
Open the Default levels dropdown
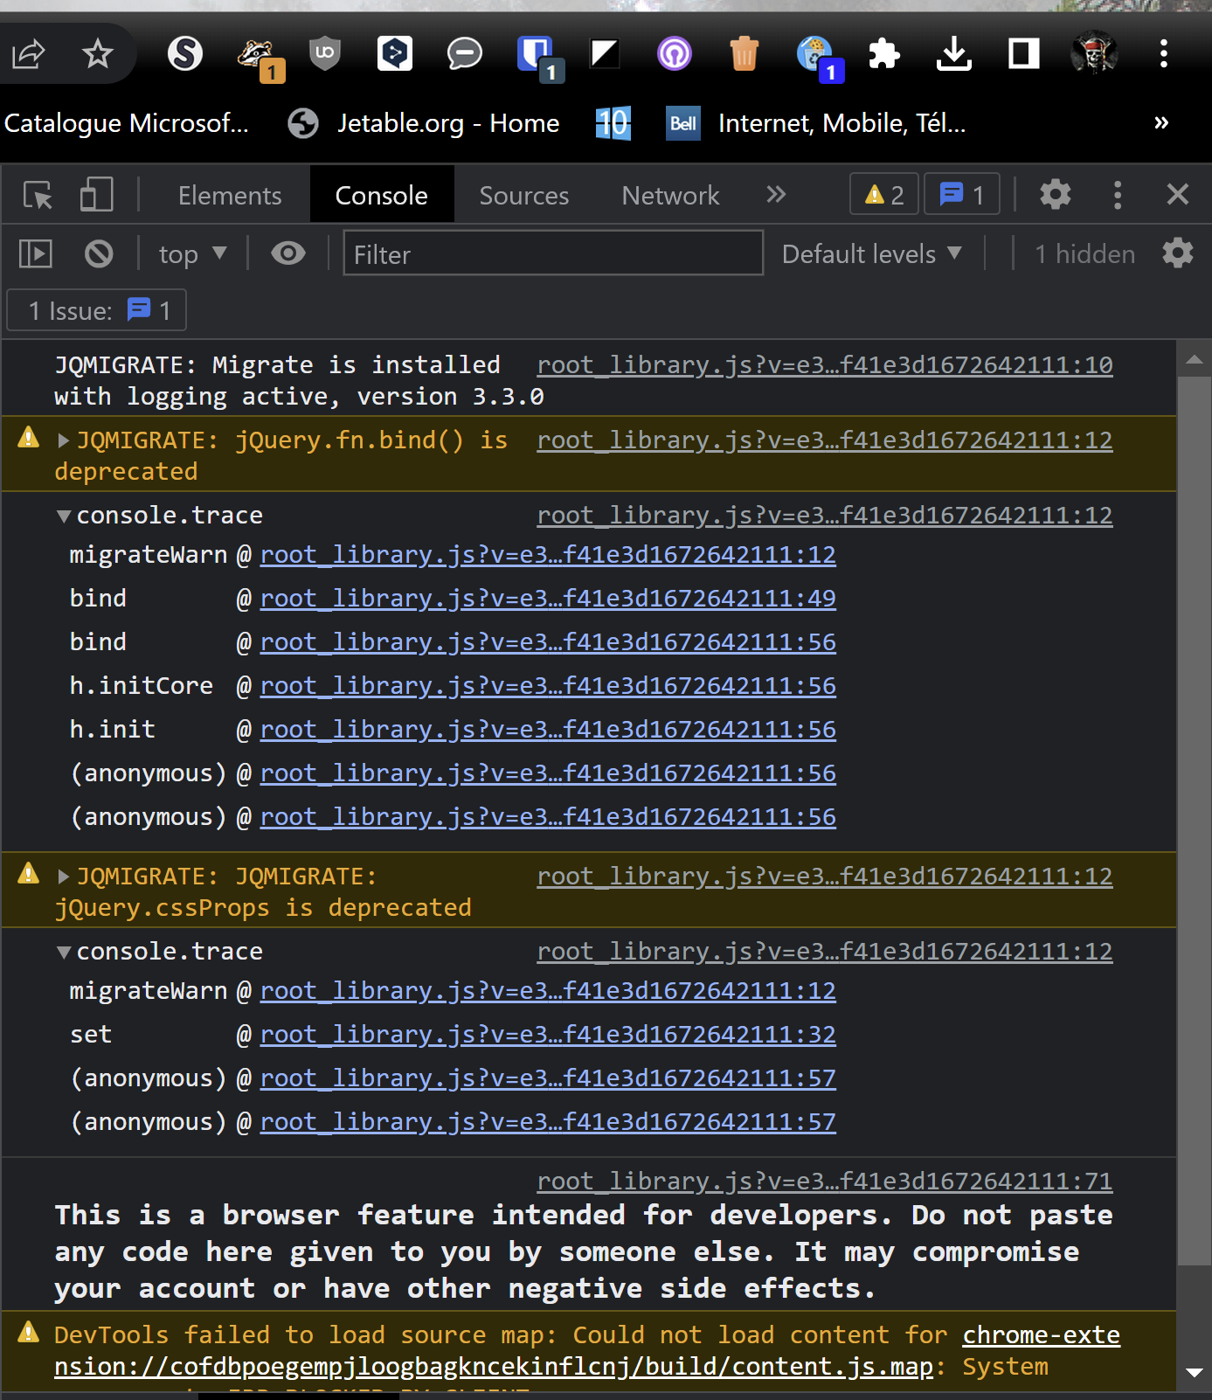pyautogui.click(x=872, y=254)
